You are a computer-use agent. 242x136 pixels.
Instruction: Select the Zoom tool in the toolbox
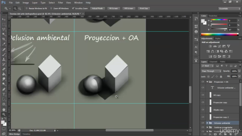tap(4, 114)
